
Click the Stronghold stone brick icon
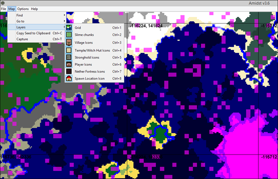point(69,57)
